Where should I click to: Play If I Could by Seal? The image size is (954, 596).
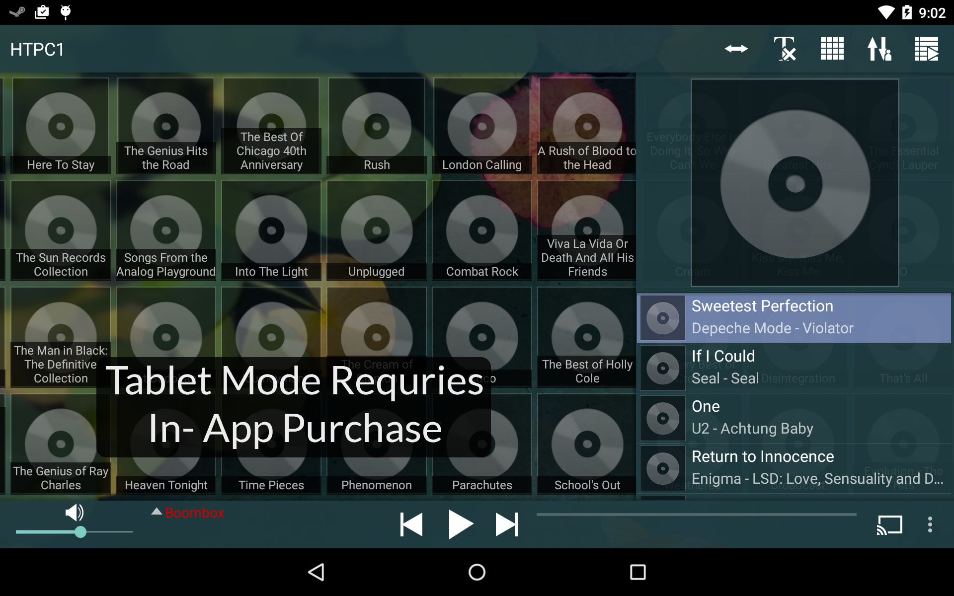[x=794, y=368]
